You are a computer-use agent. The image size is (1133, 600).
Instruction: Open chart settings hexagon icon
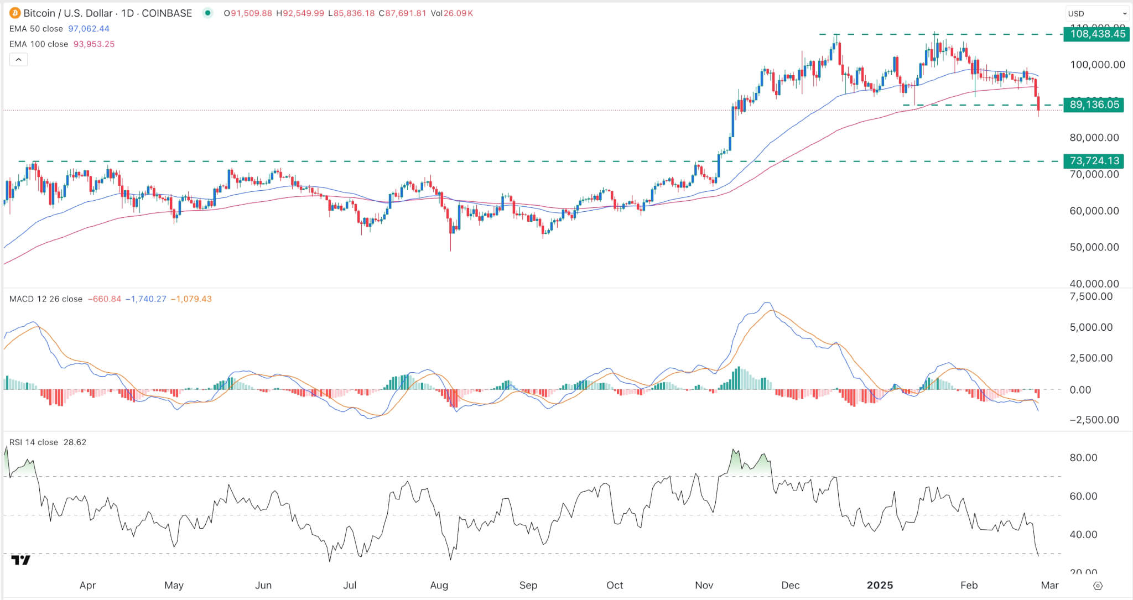point(1098,586)
